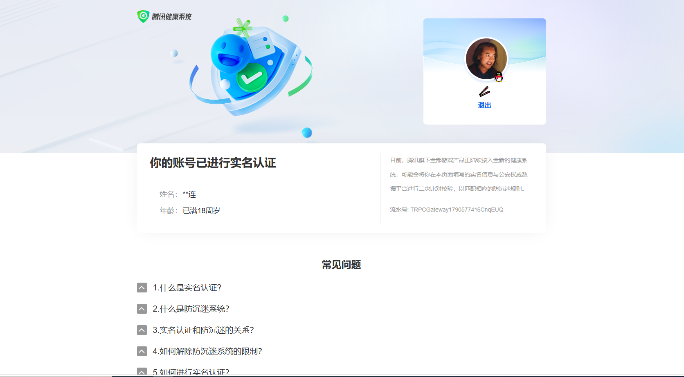The image size is (684, 377).
Task: Click the heading 你的账号已进行实名认证
Action: [213, 163]
